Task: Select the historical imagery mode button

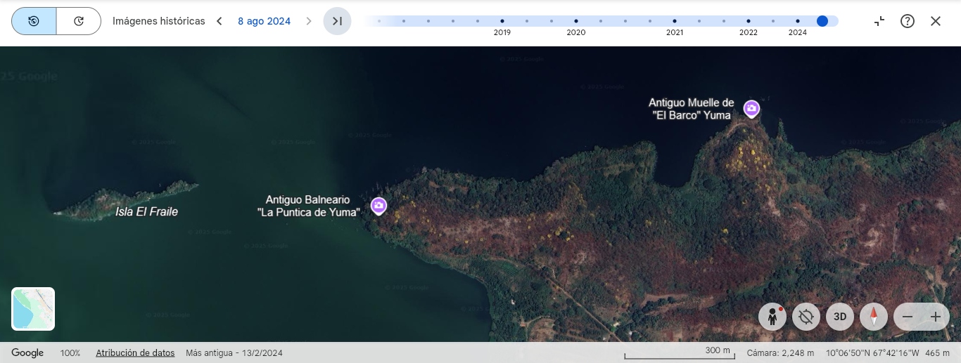Action: [x=34, y=21]
